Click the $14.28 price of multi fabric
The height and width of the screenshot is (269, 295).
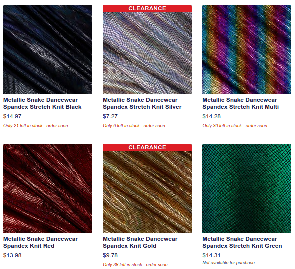click(211, 116)
